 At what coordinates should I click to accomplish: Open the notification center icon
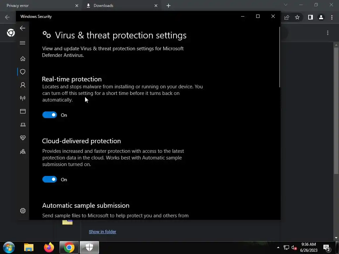326,247
